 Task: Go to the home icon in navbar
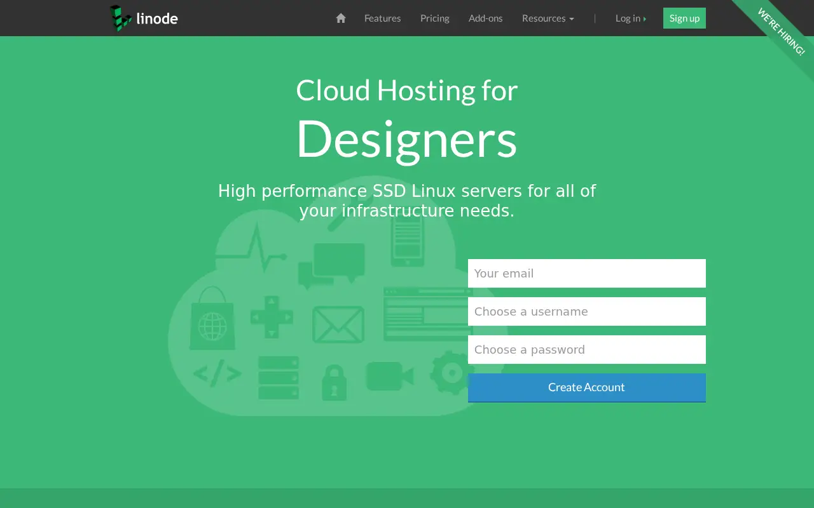click(341, 18)
